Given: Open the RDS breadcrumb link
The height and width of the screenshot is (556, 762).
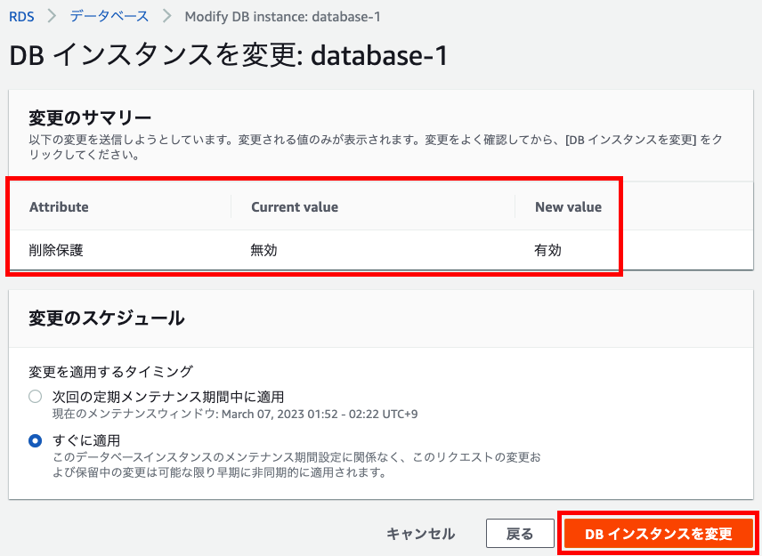Looking at the screenshot, I should [x=21, y=16].
